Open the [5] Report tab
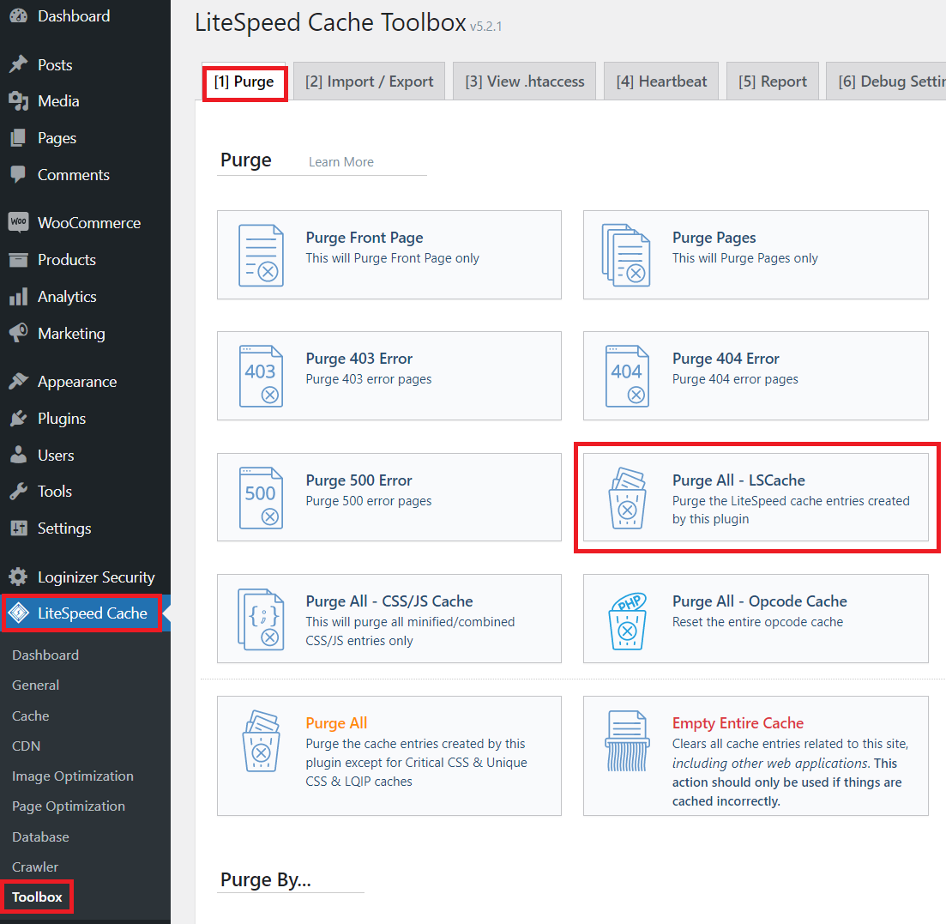The height and width of the screenshot is (924, 946). click(x=772, y=82)
